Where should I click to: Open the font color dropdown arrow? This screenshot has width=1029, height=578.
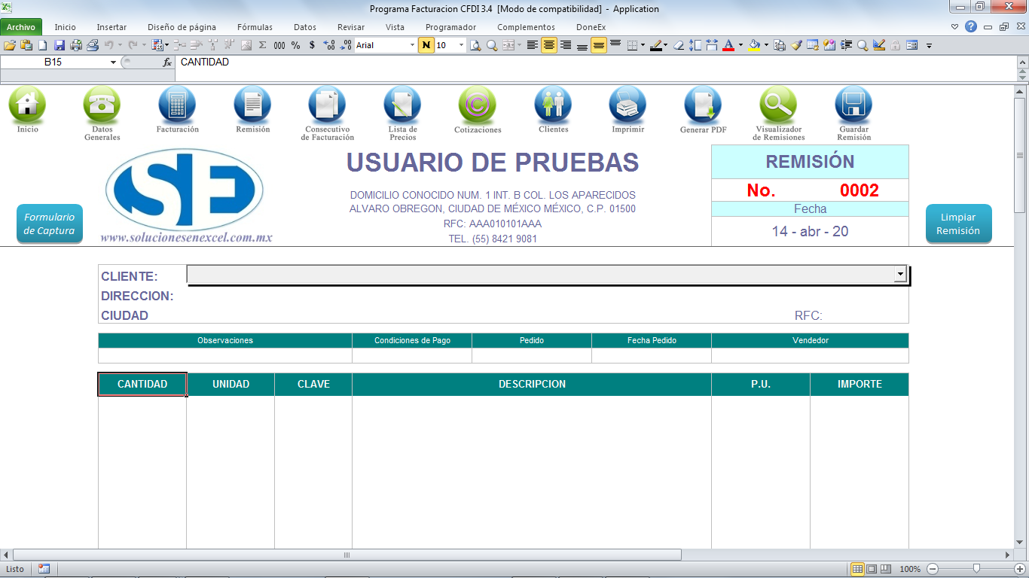coord(740,45)
